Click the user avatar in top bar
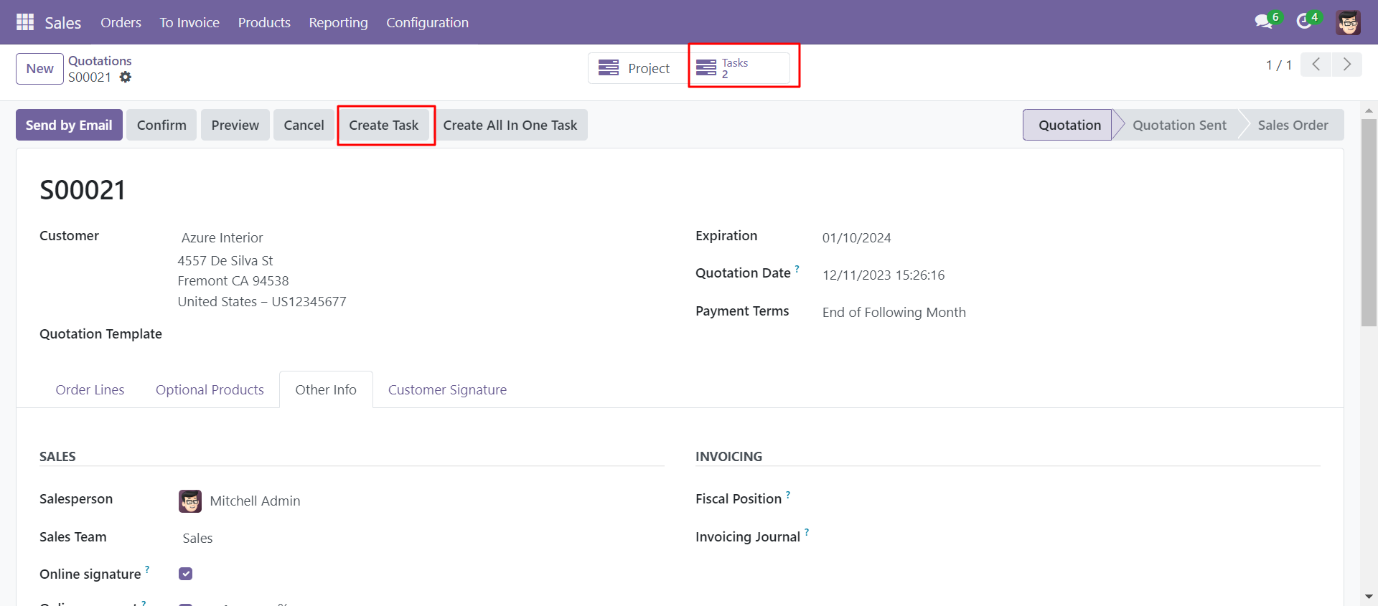The width and height of the screenshot is (1378, 606). (x=1348, y=22)
